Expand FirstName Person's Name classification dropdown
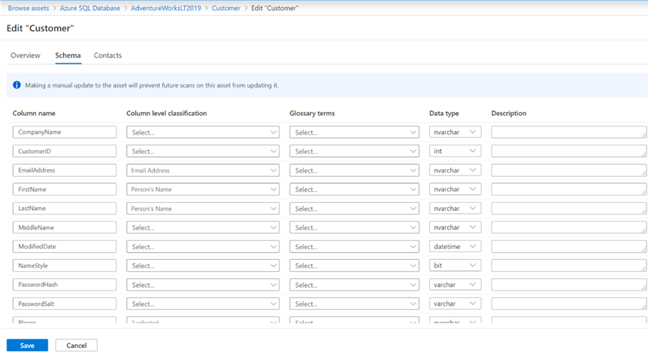The width and height of the screenshot is (648, 356). pyautogui.click(x=202, y=190)
